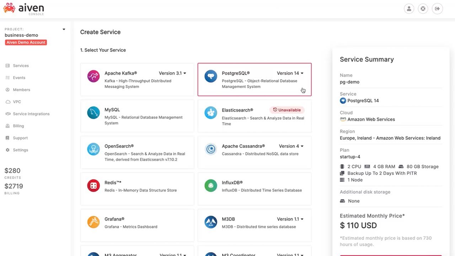Viewport: 455px width, 256px height.
Task: Click the logout arrow icon in header
Action: [x=437, y=9]
